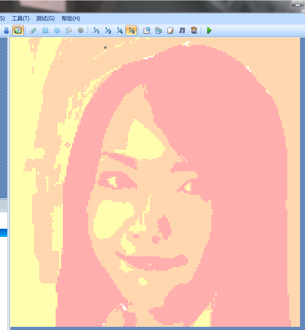Click the small square map cursor marker

(105, 47)
